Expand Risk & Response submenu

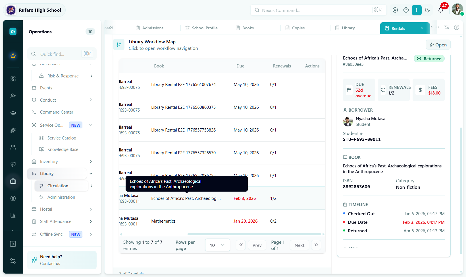coord(91,76)
